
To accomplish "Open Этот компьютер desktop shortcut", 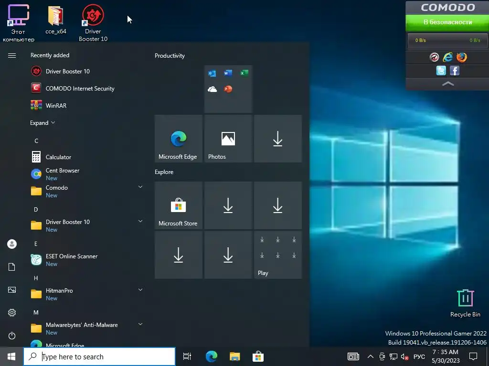I will pos(19,23).
